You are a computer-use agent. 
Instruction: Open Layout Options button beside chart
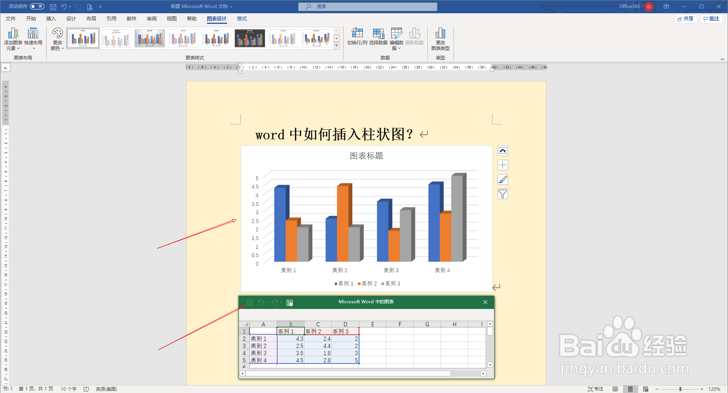click(503, 151)
